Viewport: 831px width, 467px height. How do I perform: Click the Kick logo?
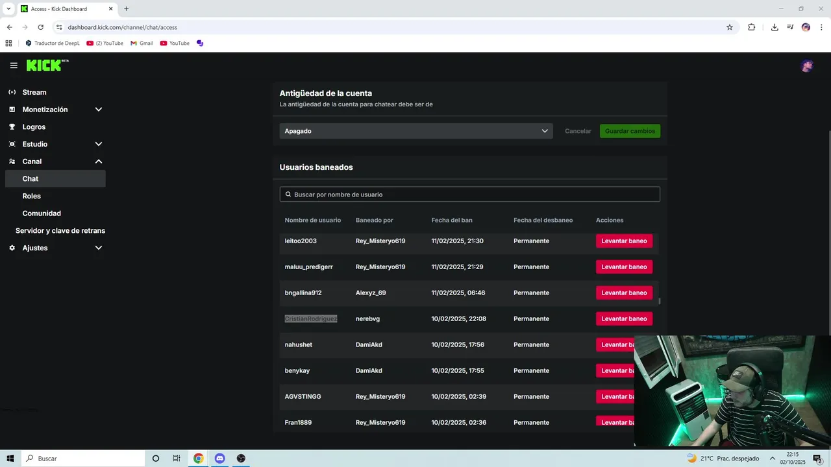click(47, 65)
